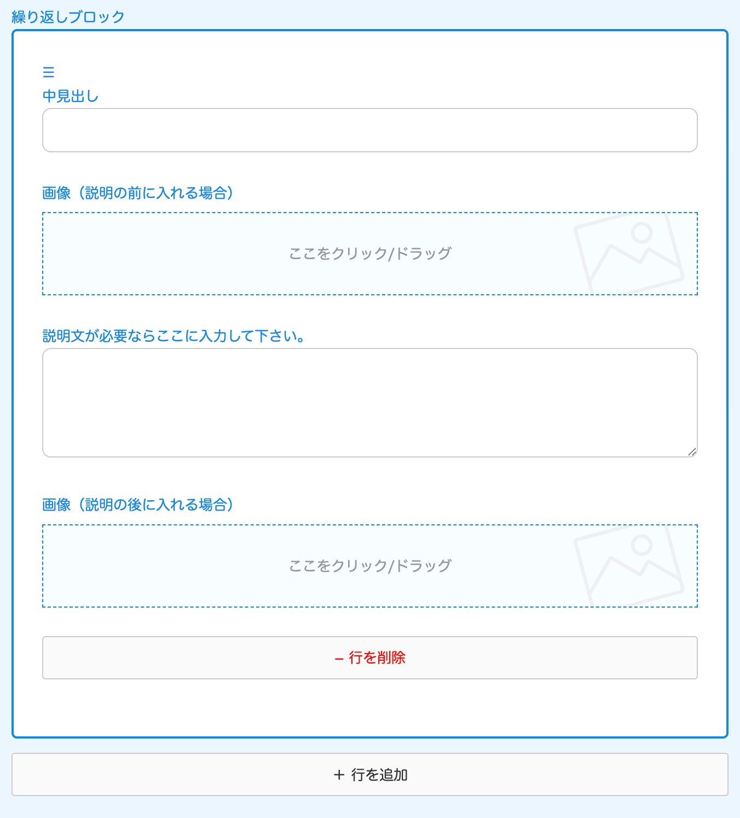Click the 行を削除 red text
Screen dimensions: 740x818
pyautogui.click(x=377, y=657)
